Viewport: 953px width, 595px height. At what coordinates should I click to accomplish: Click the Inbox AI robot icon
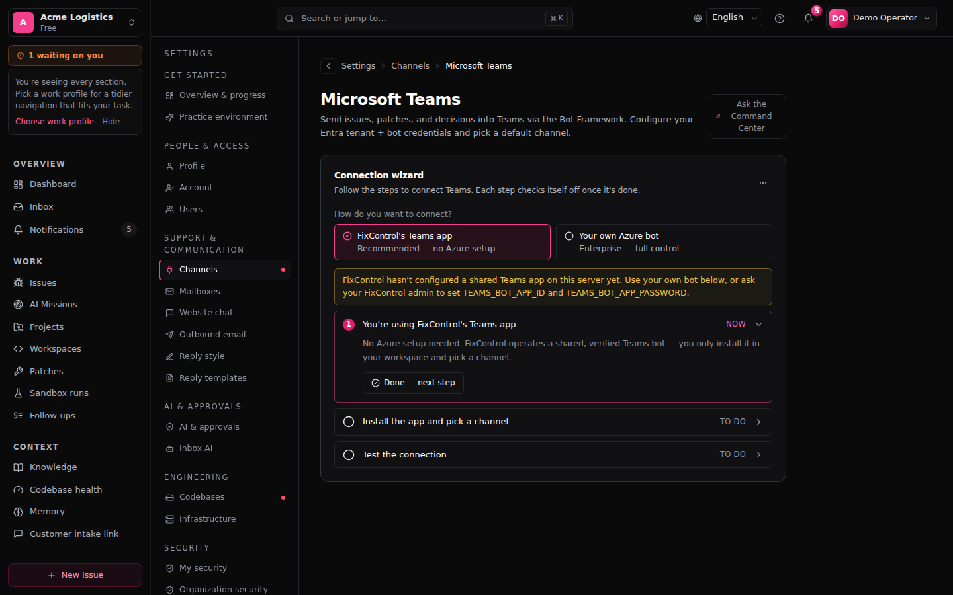coord(170,448)
